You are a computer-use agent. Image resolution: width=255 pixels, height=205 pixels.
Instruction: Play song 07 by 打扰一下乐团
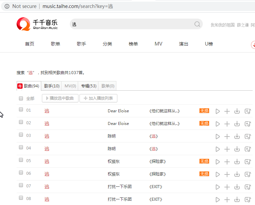tap(218, 187)
